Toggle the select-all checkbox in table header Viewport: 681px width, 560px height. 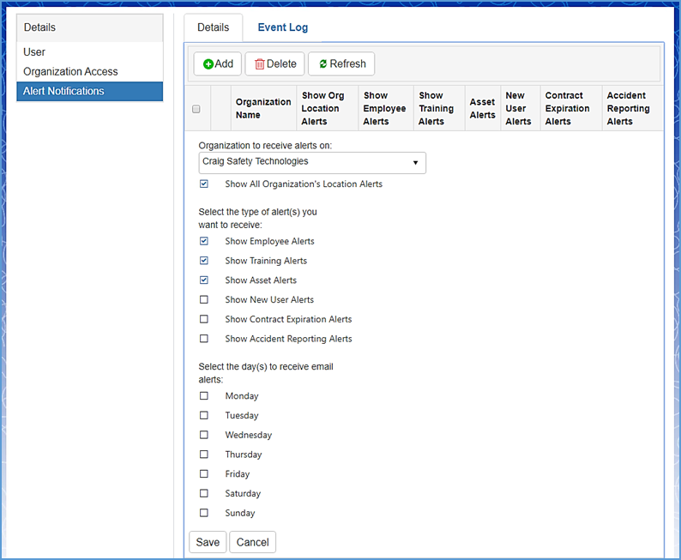point(196,109)
